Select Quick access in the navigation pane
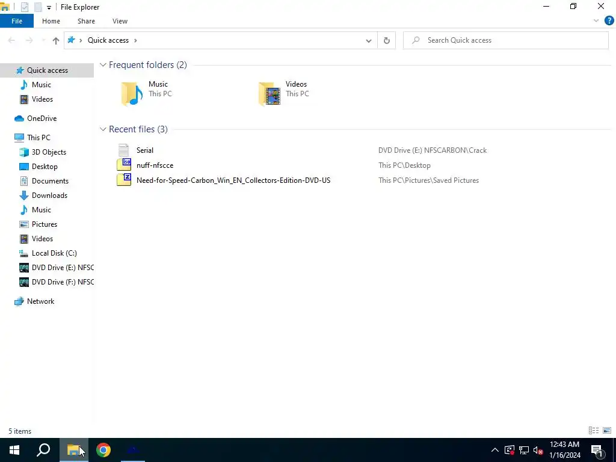This screenshot has width=616, height=462. click(x=47, y=70)
